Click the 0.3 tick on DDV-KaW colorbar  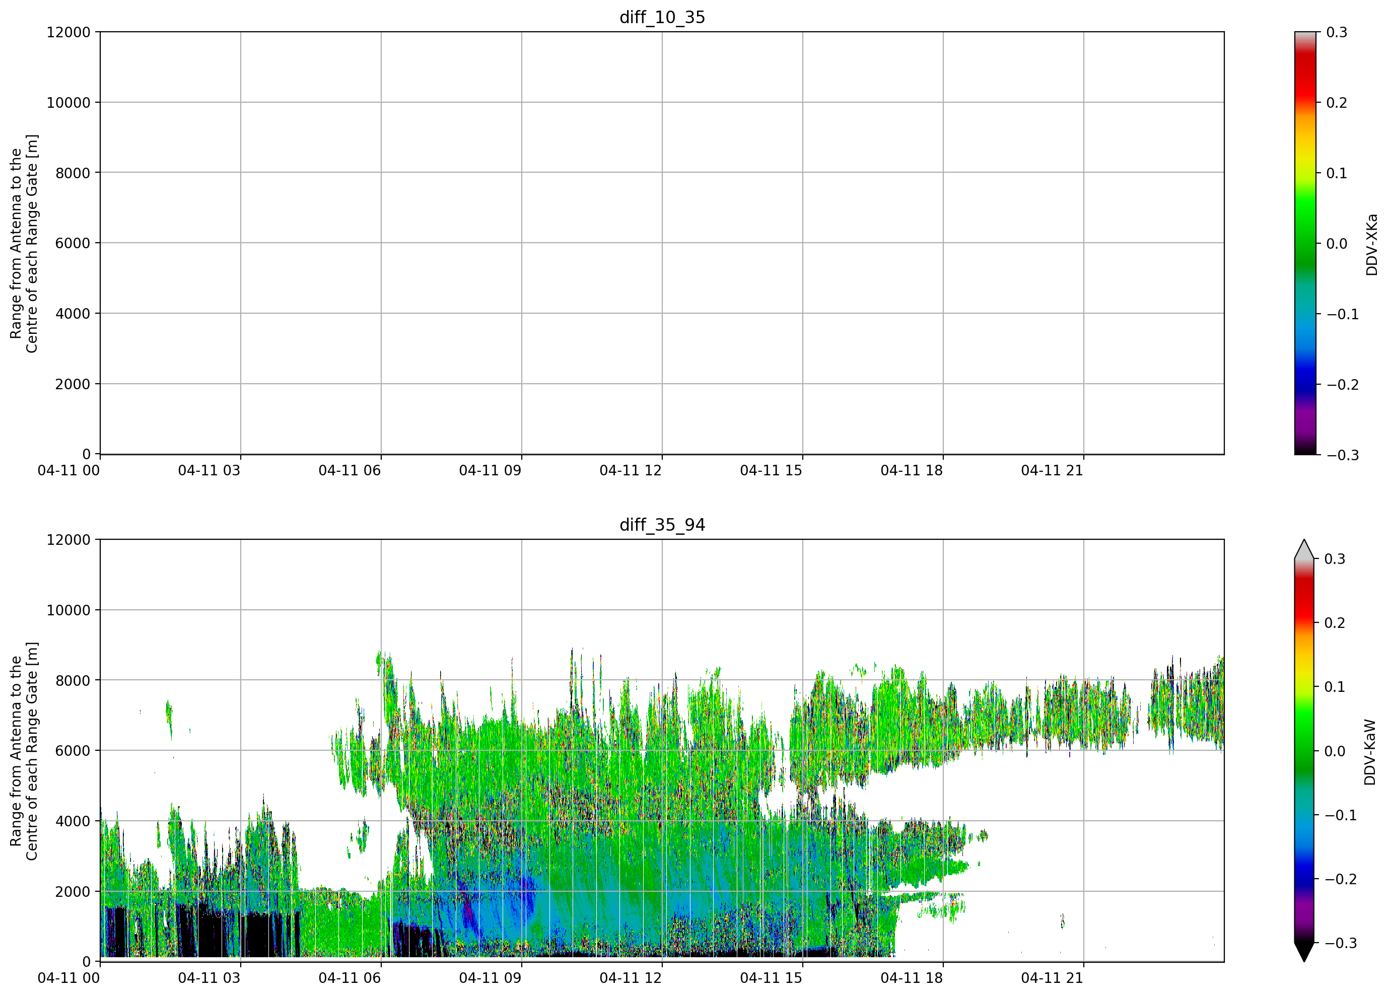click(x=1335, y=558)
